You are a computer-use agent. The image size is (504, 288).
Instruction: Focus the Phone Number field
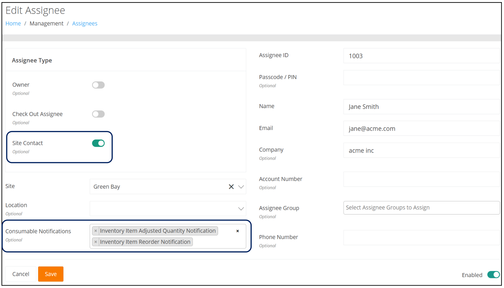(x=422, y=238)
